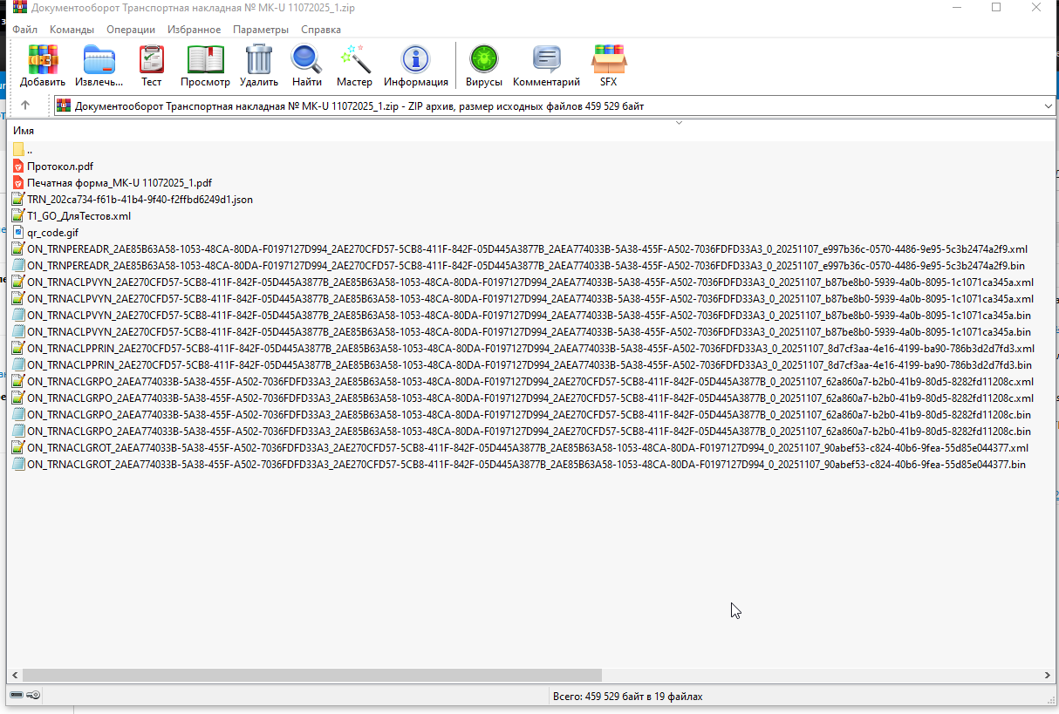Click the horizontal scrollbar left arrow
Screen dimensions: 1059x714
pos(14,675)
